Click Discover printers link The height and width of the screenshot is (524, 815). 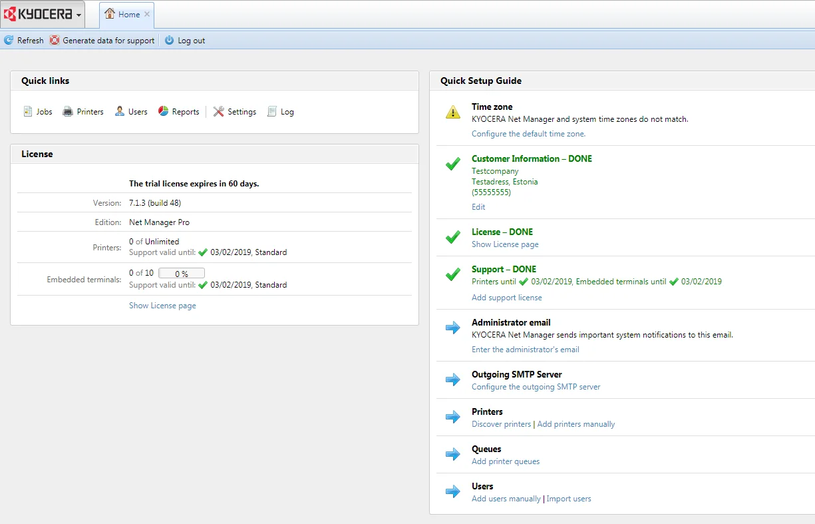(501, 424)
